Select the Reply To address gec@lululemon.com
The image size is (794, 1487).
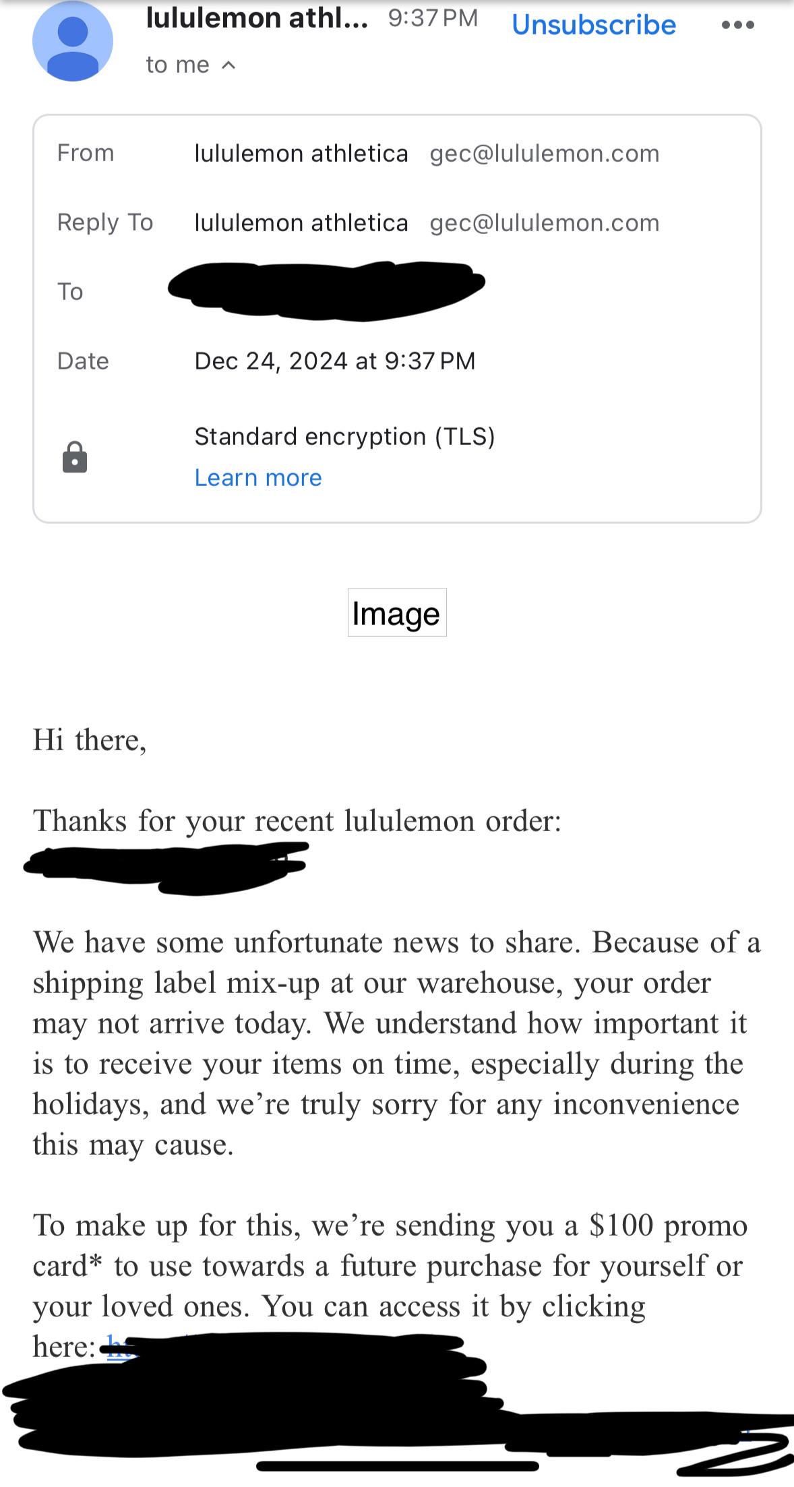click(x=545, y=223)
